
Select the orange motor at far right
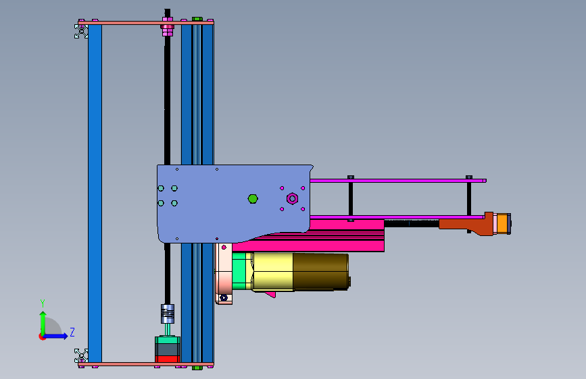pyautogui.click(x=503, y=223)
